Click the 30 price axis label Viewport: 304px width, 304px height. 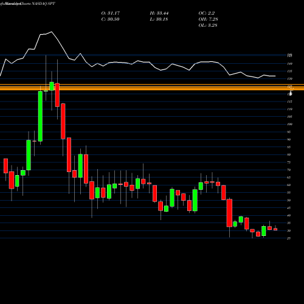pos(289,230)
